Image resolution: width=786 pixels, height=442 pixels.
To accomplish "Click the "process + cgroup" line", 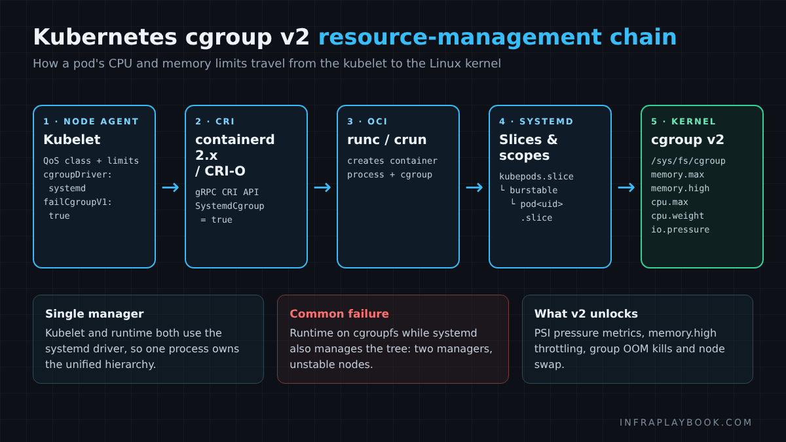I will [390, 174].
